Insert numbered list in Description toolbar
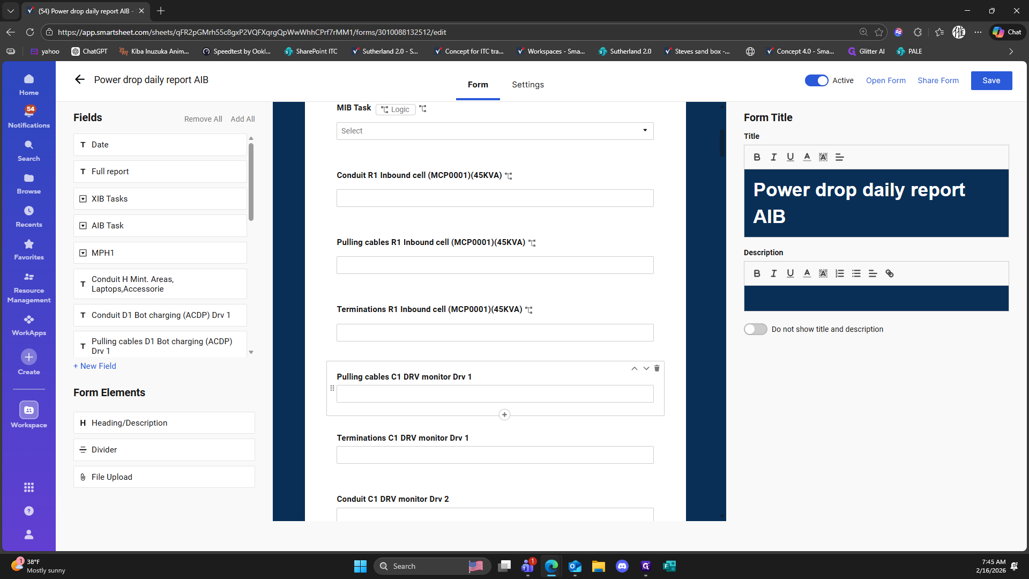Viewport: 1029px width, 579px height. tap(839, 273)
